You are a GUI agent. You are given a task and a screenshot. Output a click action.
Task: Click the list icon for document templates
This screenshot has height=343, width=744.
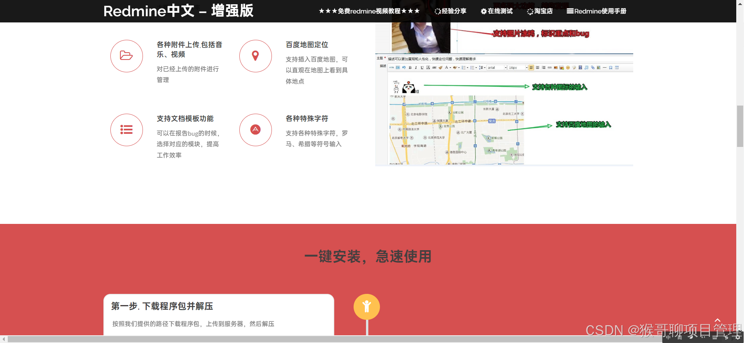click(x=126, y=130)
